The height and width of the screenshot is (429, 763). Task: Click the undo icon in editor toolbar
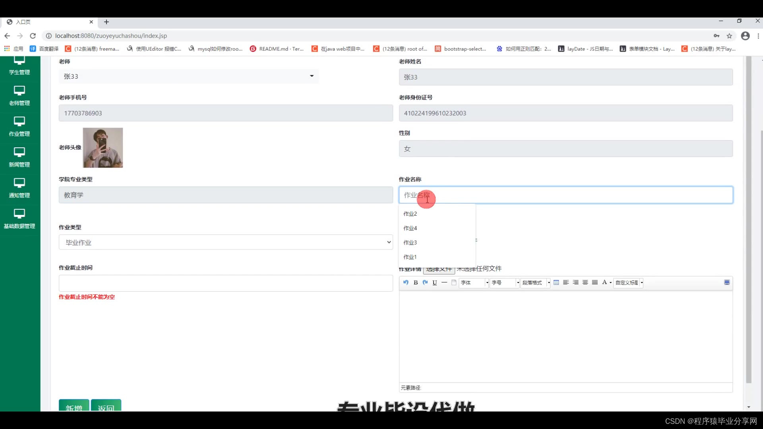click(406, 282)
